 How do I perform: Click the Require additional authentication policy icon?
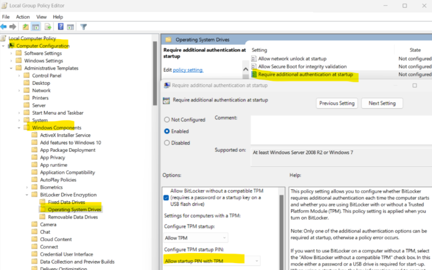(x=254, y=74)
